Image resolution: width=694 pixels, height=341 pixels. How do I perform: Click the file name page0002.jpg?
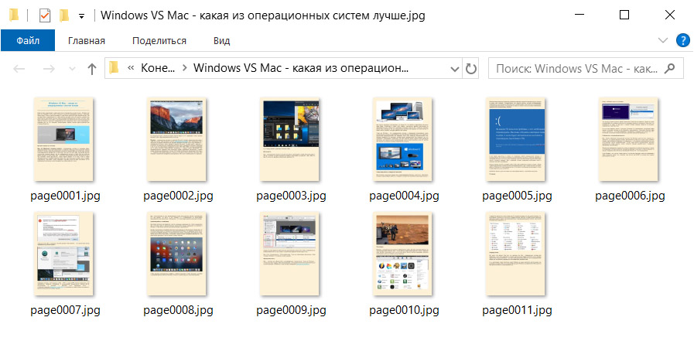(178, 196)
